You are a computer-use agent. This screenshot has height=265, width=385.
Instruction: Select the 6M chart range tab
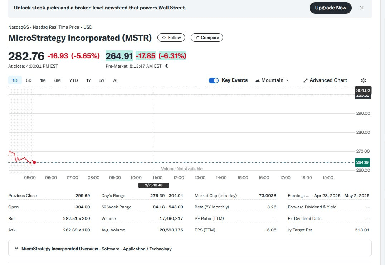(58, 80)
